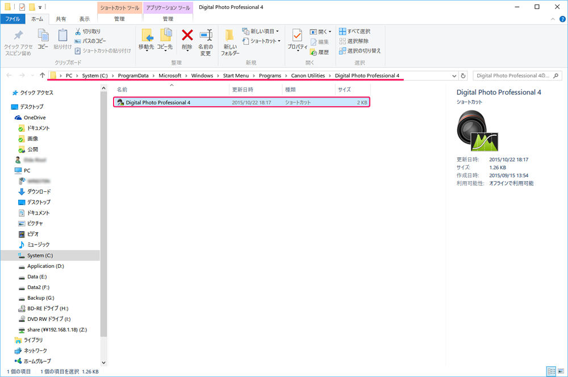Click navigation pane scrollbar down arrow
Screen dimensions: 568x377
[103, 362]
